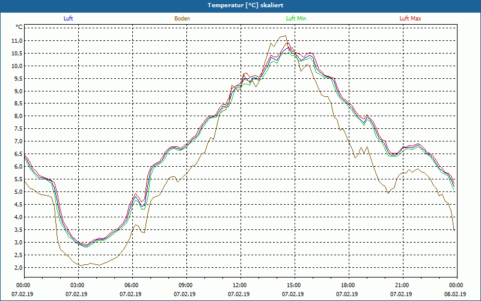This screenshot has width=481, height=301.
Task: Click the 4,0 y-axis value
Action: click(x=19, y=217)
